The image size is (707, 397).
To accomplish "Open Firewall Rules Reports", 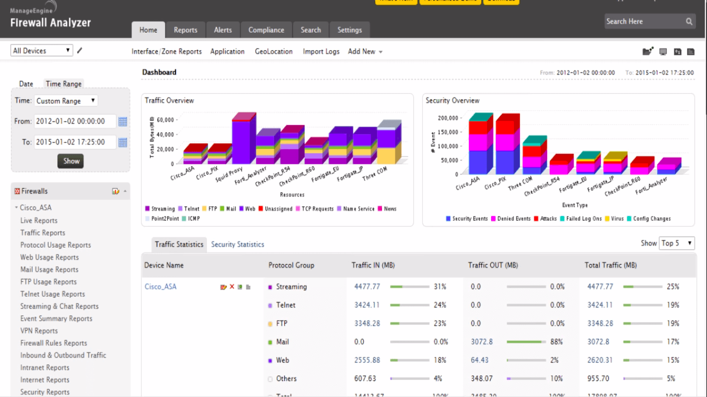I will point(54,343).
